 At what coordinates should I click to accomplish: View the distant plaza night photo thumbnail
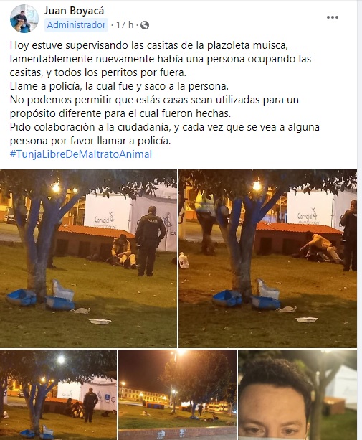[x=177, y=395]
